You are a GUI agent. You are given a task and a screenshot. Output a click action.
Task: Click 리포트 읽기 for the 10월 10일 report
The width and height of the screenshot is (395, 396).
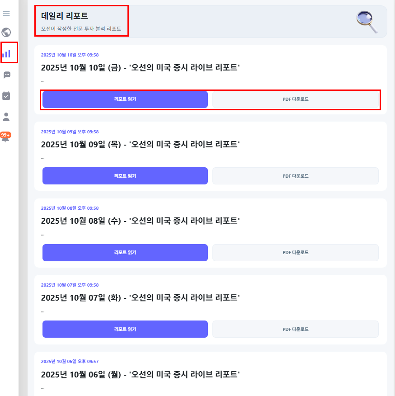[125, 99]
